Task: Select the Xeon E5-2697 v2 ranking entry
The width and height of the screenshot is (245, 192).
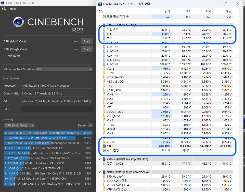Action: coord(48,158)
